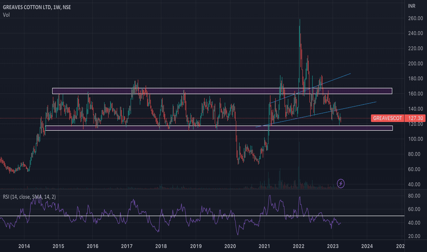Viewport: 427px width, 252px height.
Task: Click the 140.00 price axis label
Action: coord(416,109)
